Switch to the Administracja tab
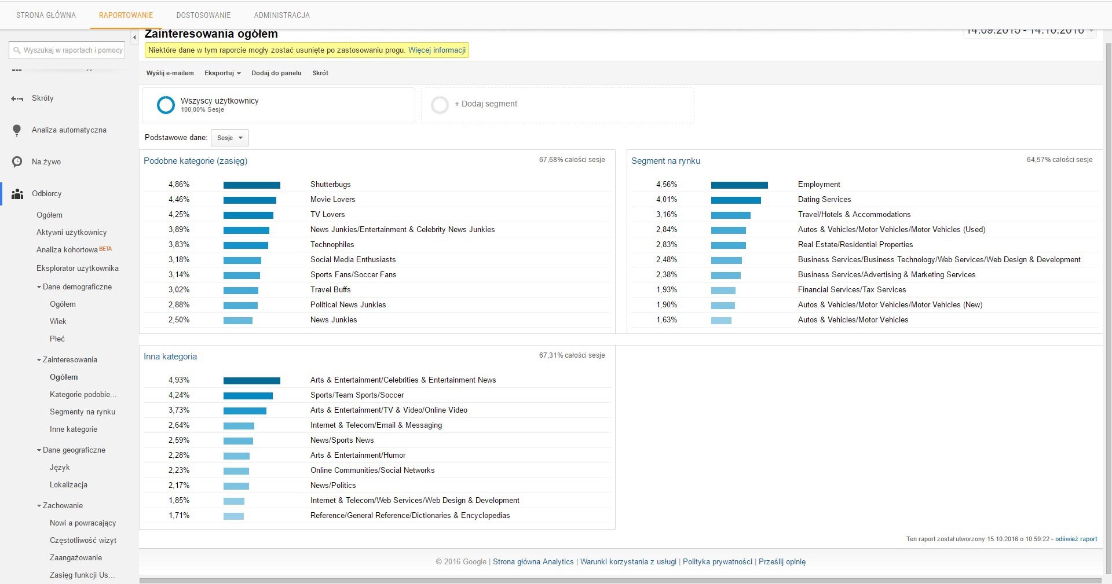 (x=281, y=15)
